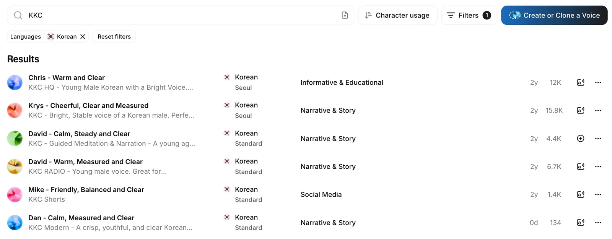Play preview on Mike pink avatar
The height and width of the screenshot is (239, 612).
pyautogui.click(x=15, y=195)
